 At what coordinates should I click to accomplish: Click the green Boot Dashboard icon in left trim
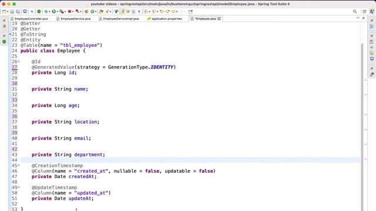[x=4, y=42]
